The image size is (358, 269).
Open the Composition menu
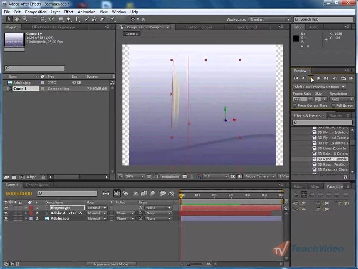[36, 12]
